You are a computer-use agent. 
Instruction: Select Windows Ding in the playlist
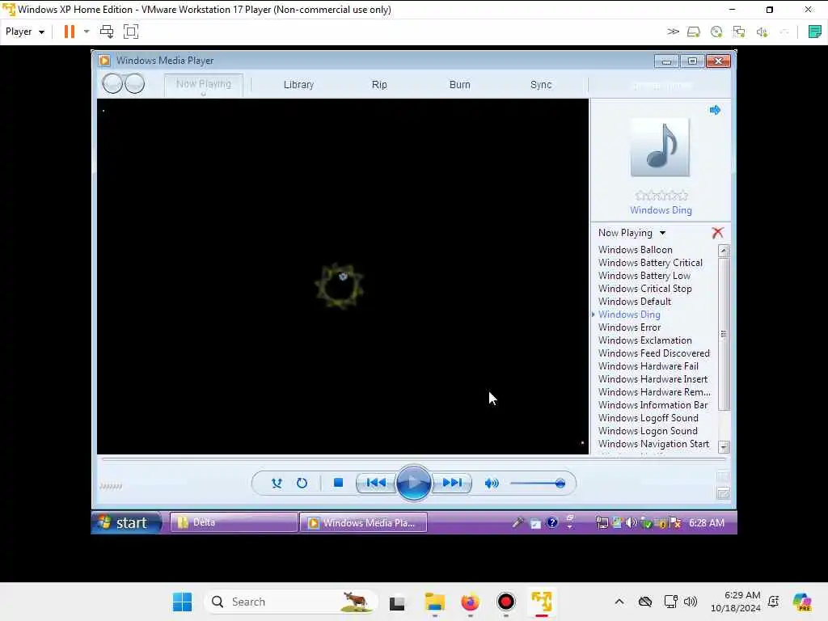pyautogui.click(x=629, y=315)
